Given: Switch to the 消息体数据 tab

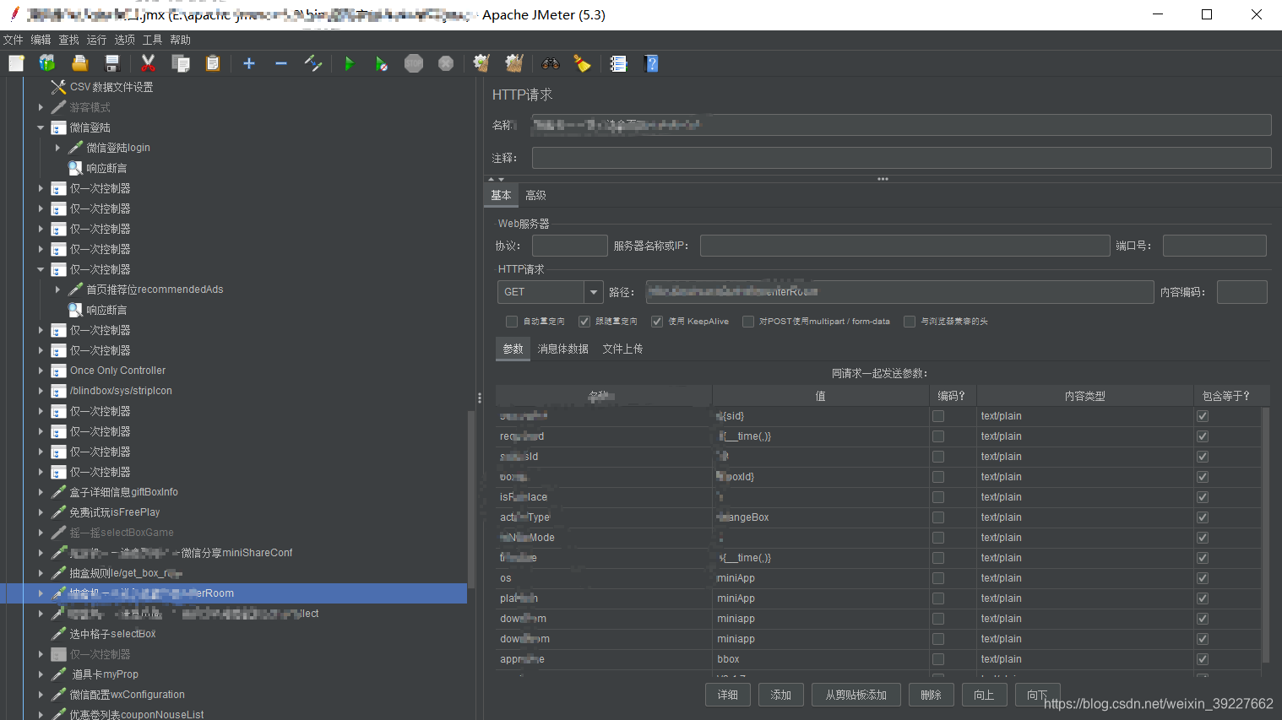Looking at the screenshot, I should [x=562, y=349].
